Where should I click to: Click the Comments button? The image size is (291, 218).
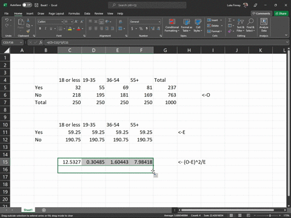coord(261,13)
